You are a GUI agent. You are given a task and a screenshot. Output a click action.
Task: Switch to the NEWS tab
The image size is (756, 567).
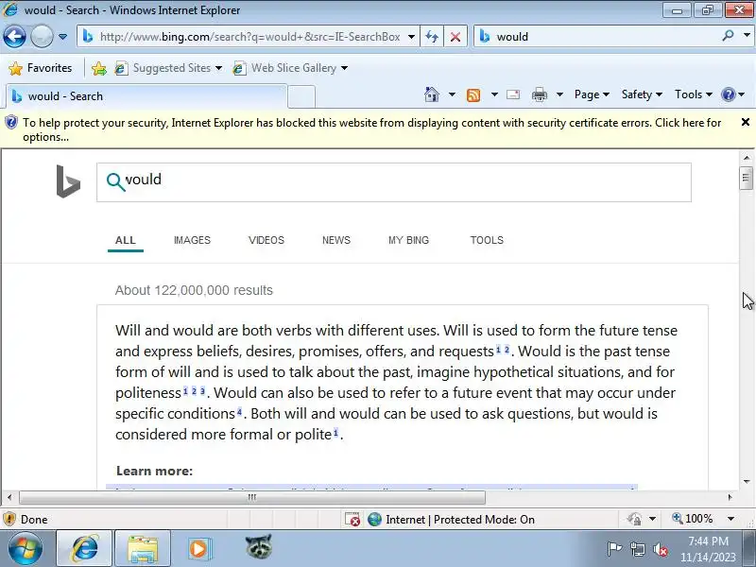click(x=336, y=240)
